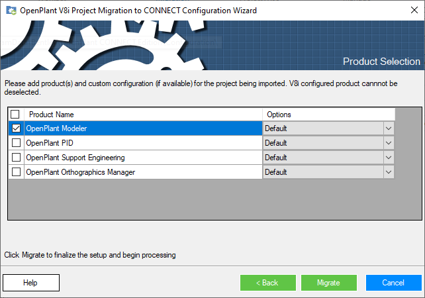Image resolution: width=425 pixels, height=298 pixels.
Task: Click the wizard application icon in title bar
Action: pos(11,11)
